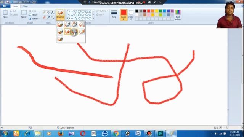The width and height of the screenshot is (244, 137).
Task: Click the Paste clipboard button
Action: 5,13
